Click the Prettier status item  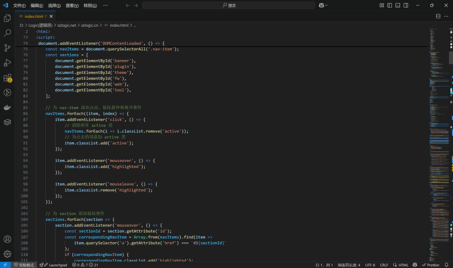pyautogui.click(x=430, y=265)
